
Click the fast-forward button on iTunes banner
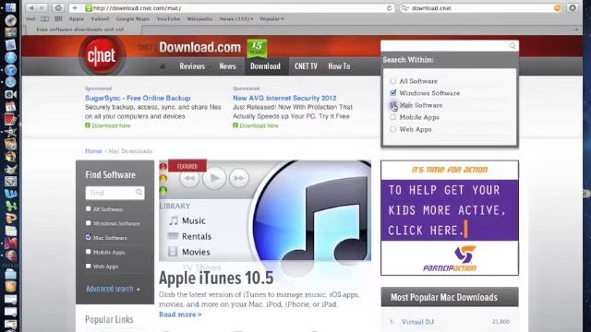coord(239,178)
